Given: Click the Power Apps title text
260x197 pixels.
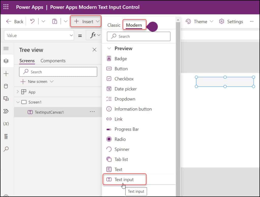Looking at the screenshot, I should (29, 7).
